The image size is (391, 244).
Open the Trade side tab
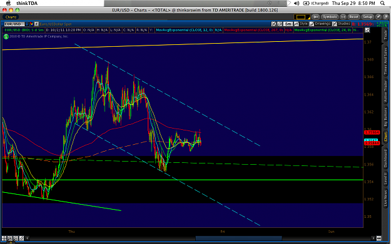click(385, 35)
